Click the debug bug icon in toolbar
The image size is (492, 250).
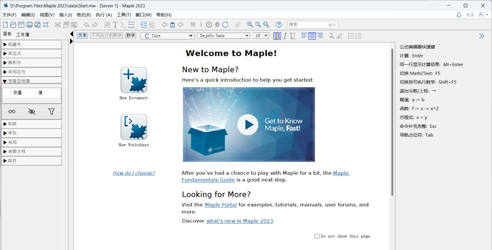tap(217, 25)
